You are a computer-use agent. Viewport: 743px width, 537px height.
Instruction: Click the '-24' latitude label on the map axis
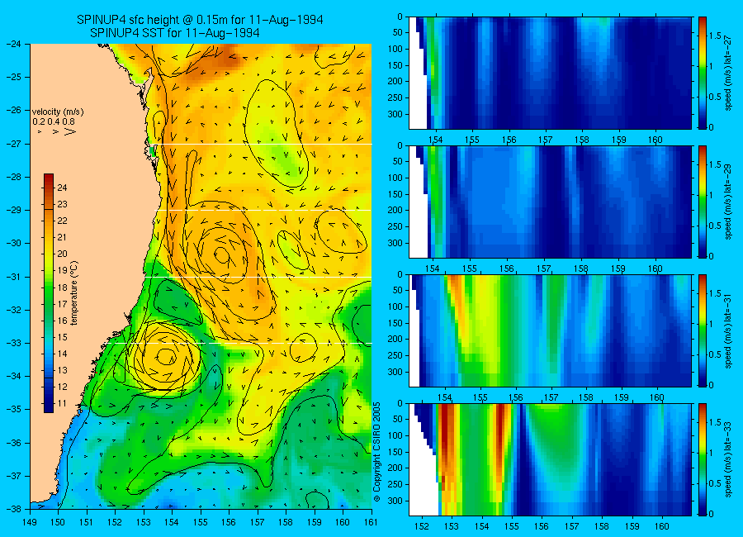pos(14,44)
